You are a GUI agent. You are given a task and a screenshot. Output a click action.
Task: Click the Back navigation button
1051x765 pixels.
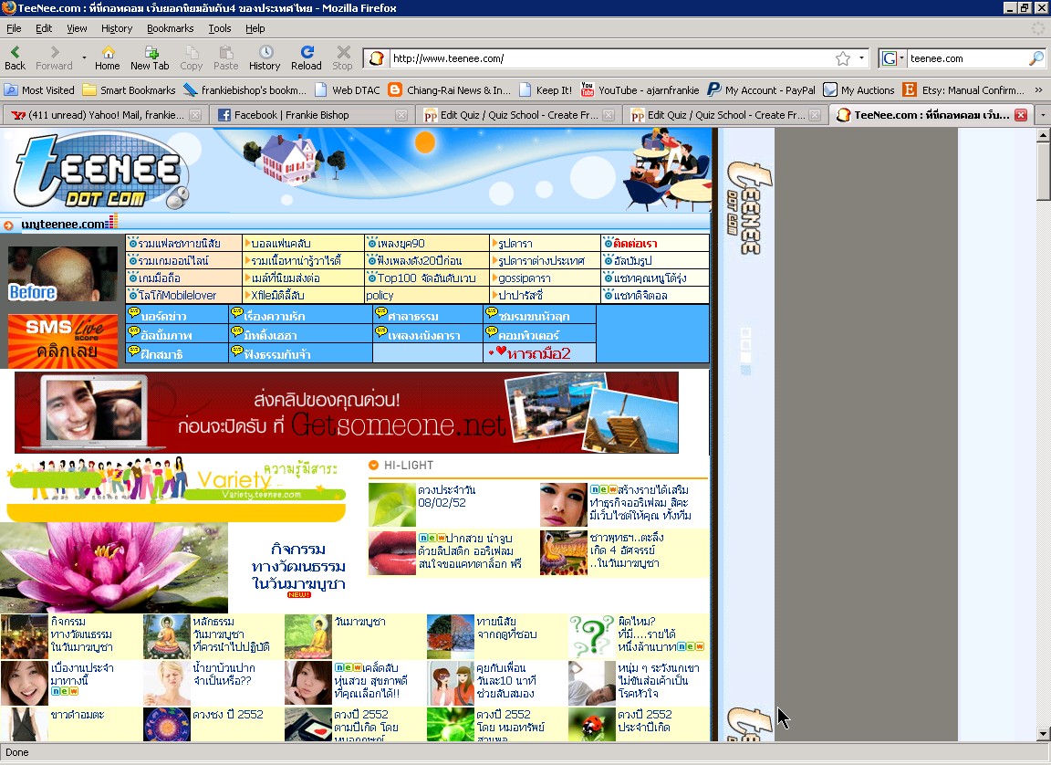[x=16, y=58]
